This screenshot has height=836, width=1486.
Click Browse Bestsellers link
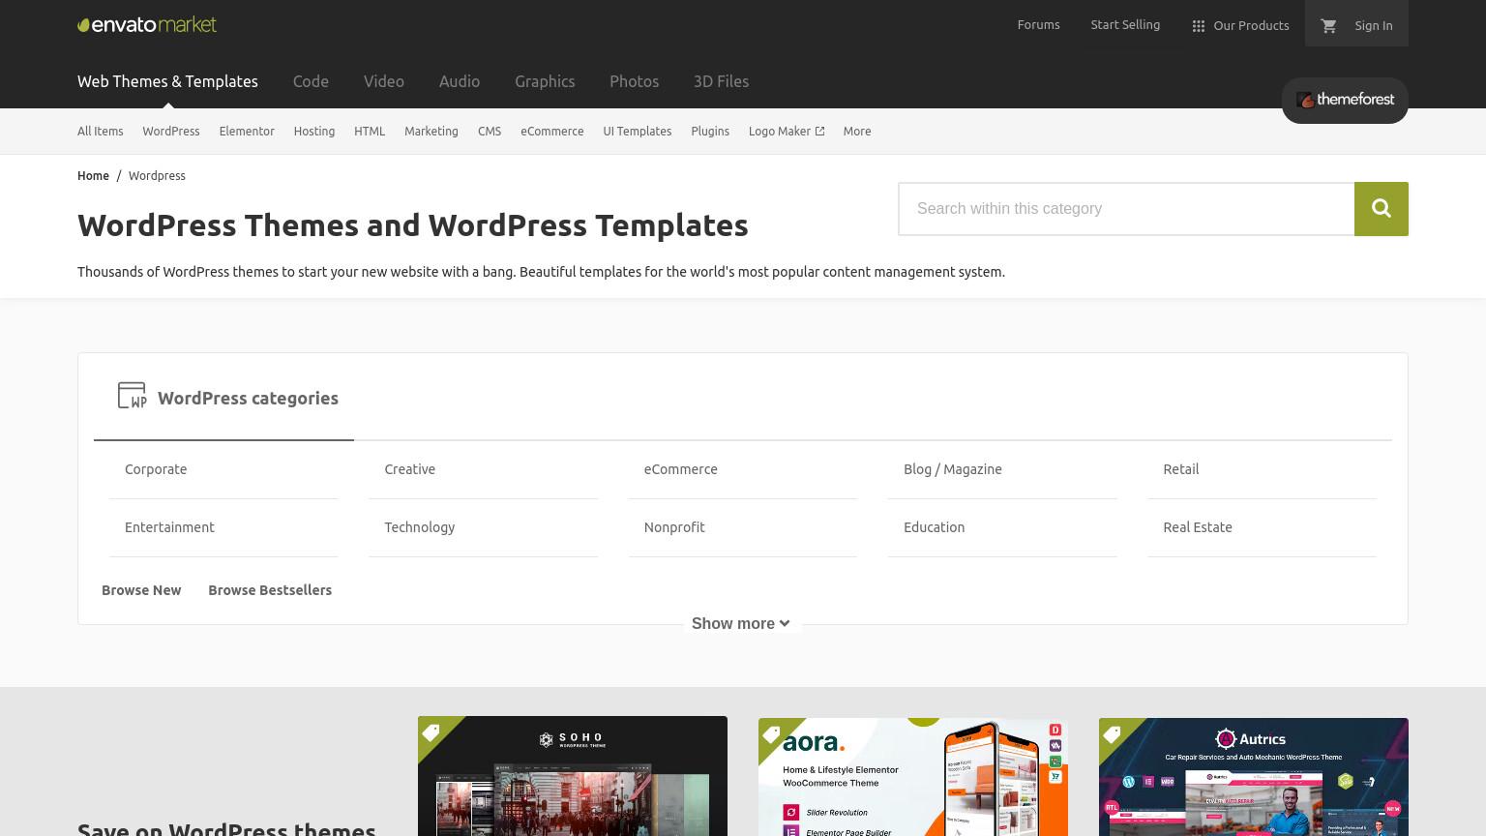point(270,590)
